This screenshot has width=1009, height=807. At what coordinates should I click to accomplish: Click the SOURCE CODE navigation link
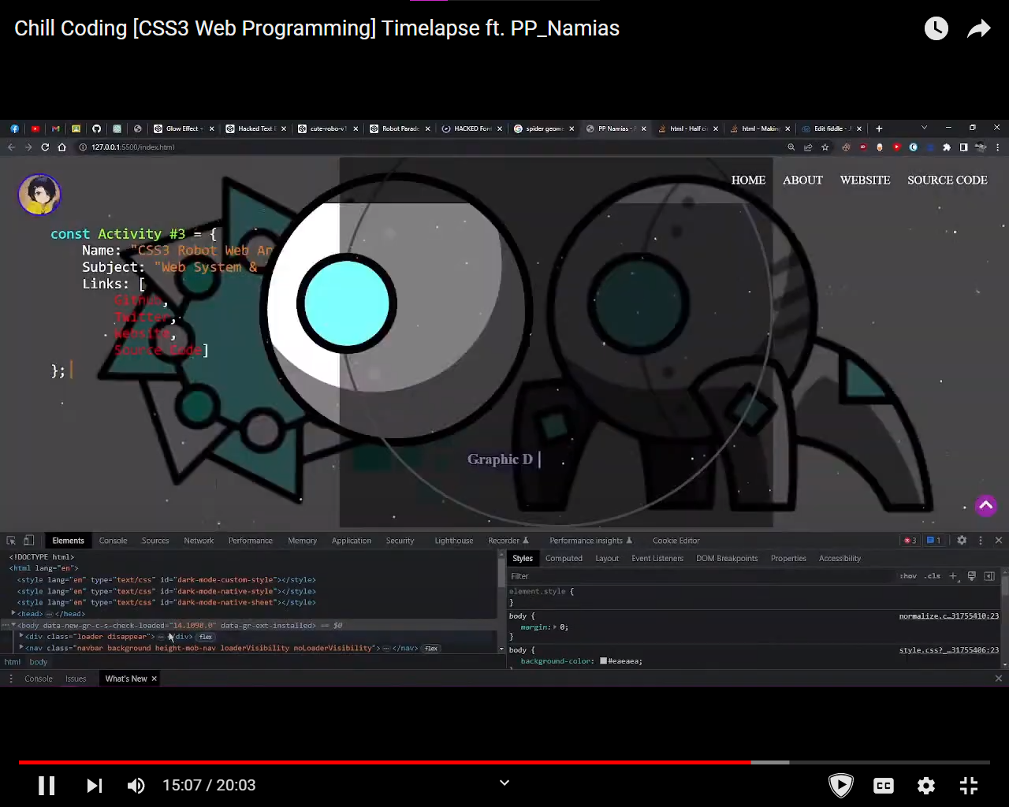pyautogui.click(x=947, y=180)
